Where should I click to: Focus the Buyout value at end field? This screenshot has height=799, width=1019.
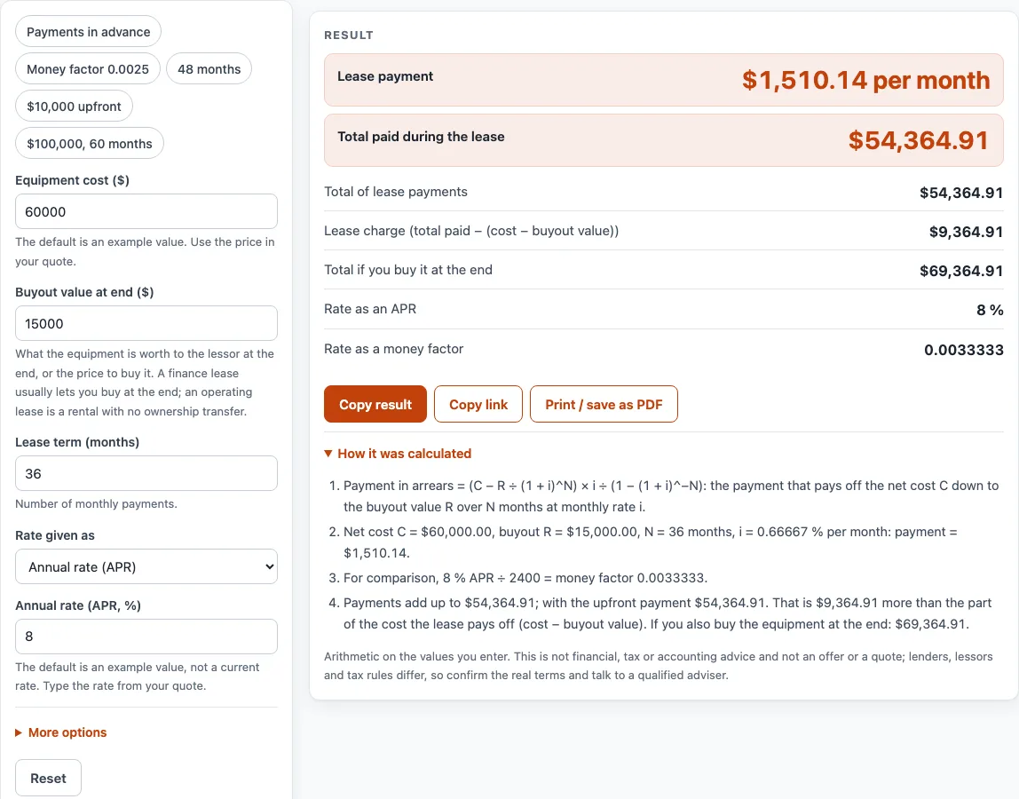(x=146, y=323)
